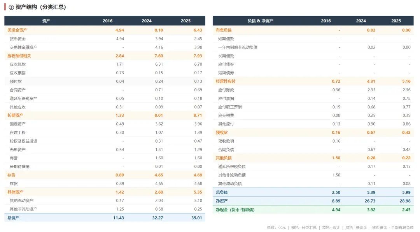Image resolution: width=420 pixels, height=232 pixels.
Task: Click the 递延所得税负债 row label
Action: click(232, 167)
